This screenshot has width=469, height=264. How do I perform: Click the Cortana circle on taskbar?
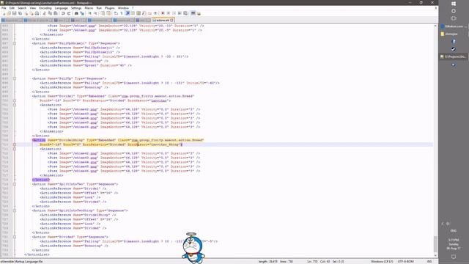pos(454,11)
